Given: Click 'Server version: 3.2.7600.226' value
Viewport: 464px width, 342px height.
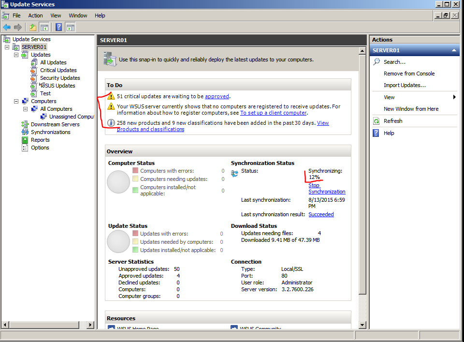Looking at the screenshot, I should (x=297, y=289).
